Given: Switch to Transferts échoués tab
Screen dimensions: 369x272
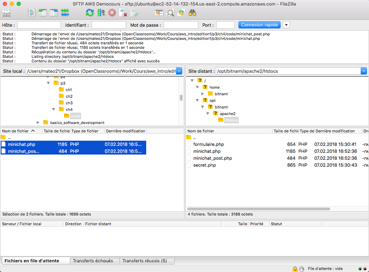Looking at the screenshot, I should pos(93,261).
